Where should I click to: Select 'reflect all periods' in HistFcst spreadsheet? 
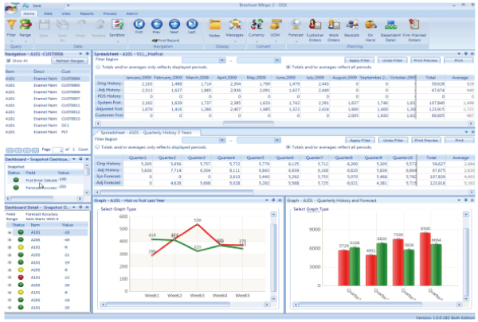(288, 67)
